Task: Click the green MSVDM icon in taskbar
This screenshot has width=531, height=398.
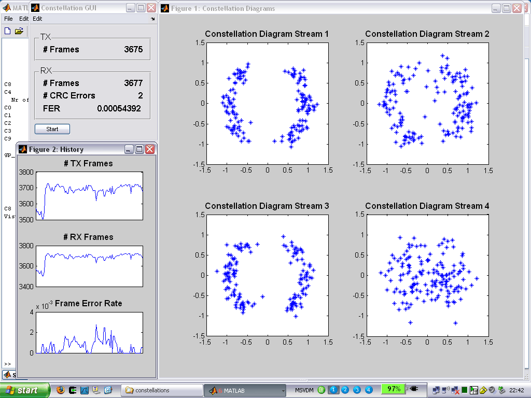Action: pyautogui.click(x=322, y=390)
